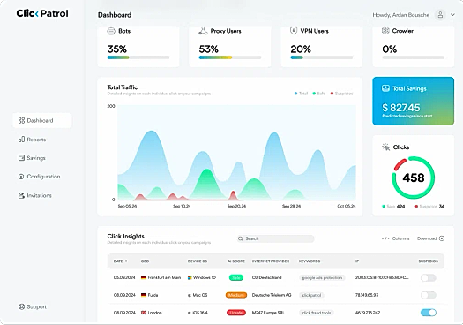Image resolution: width=463 pixels, height=325 pixels.
Task: Click the Apple logo beside iOS 16.4
Action: point(190,313)
